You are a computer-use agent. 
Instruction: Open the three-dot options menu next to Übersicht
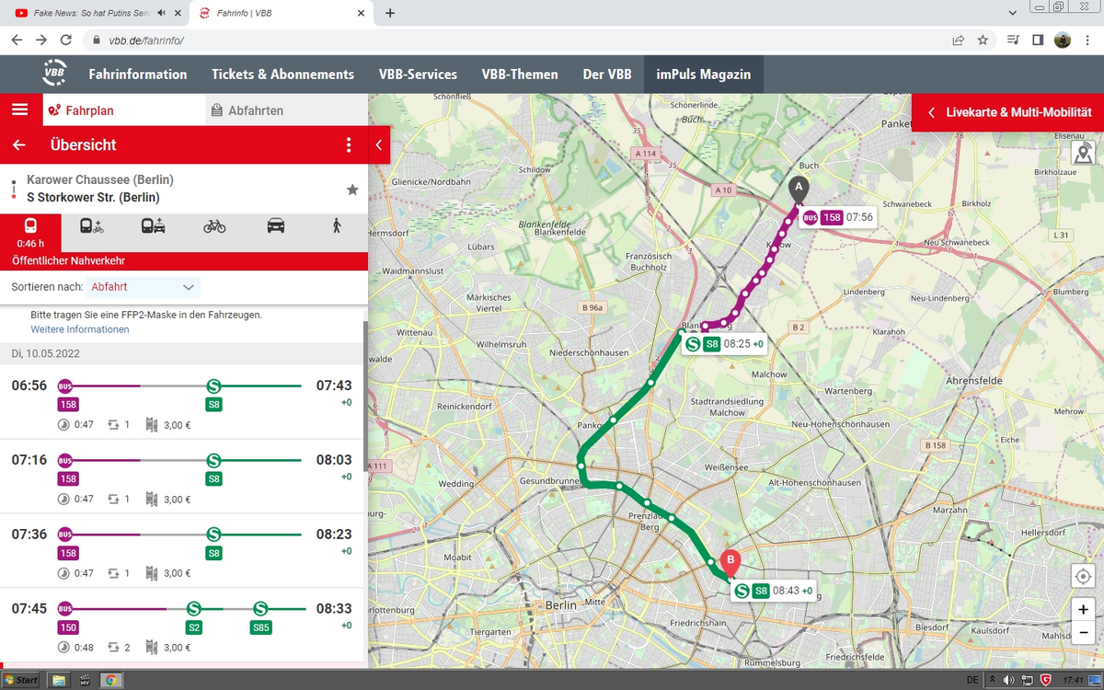[349, 145]
